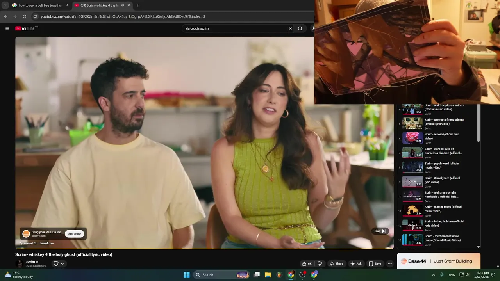Viewport: 500px width, 281px height.
Task: Play 'reborn (official lyric video)' thumbnail
Action: click(413, 138)
